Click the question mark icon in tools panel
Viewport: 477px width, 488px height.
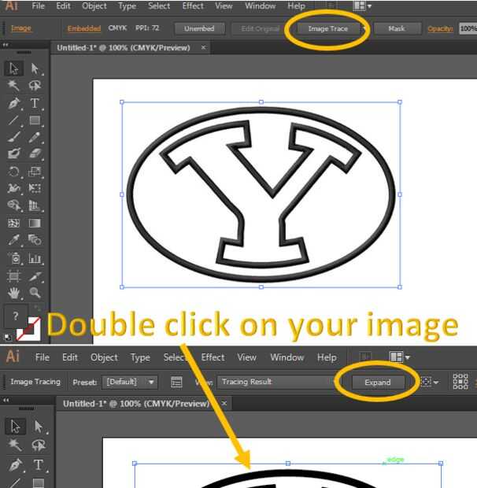pyautogui.click(x=15, y=316)
